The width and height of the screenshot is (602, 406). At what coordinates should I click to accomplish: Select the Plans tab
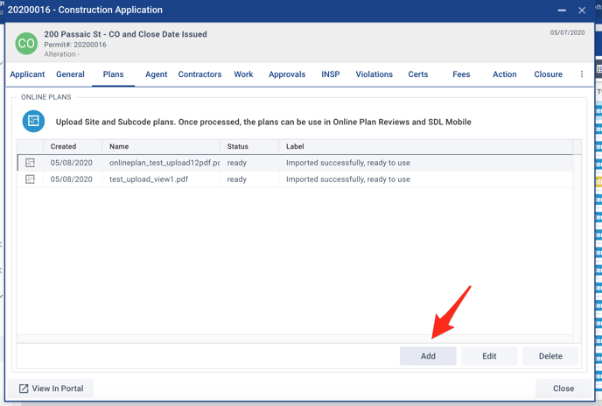(x=113, y=74)
